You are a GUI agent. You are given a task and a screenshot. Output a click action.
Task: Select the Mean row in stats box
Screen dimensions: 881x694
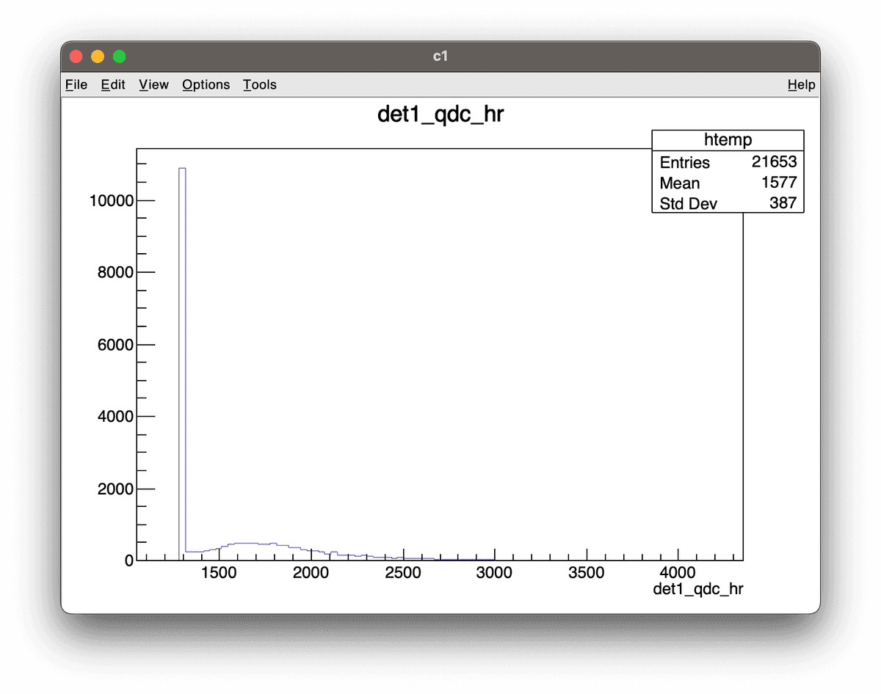click(728, 183)
